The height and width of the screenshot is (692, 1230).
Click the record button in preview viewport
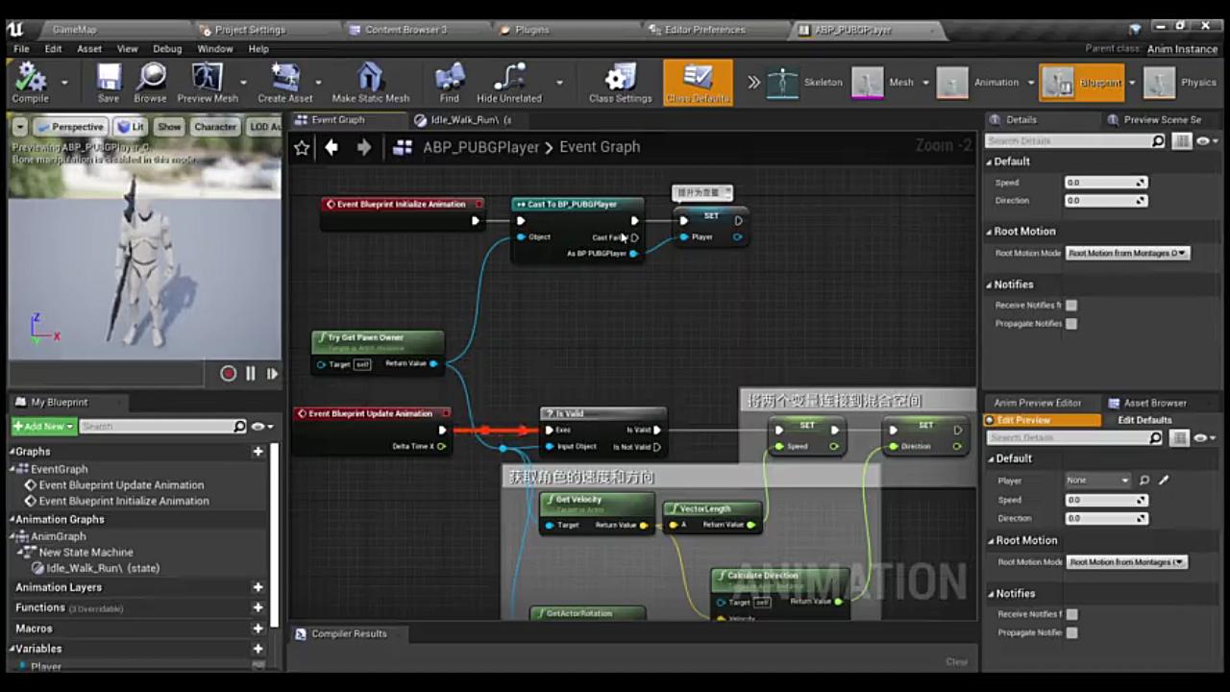[228, 374]
